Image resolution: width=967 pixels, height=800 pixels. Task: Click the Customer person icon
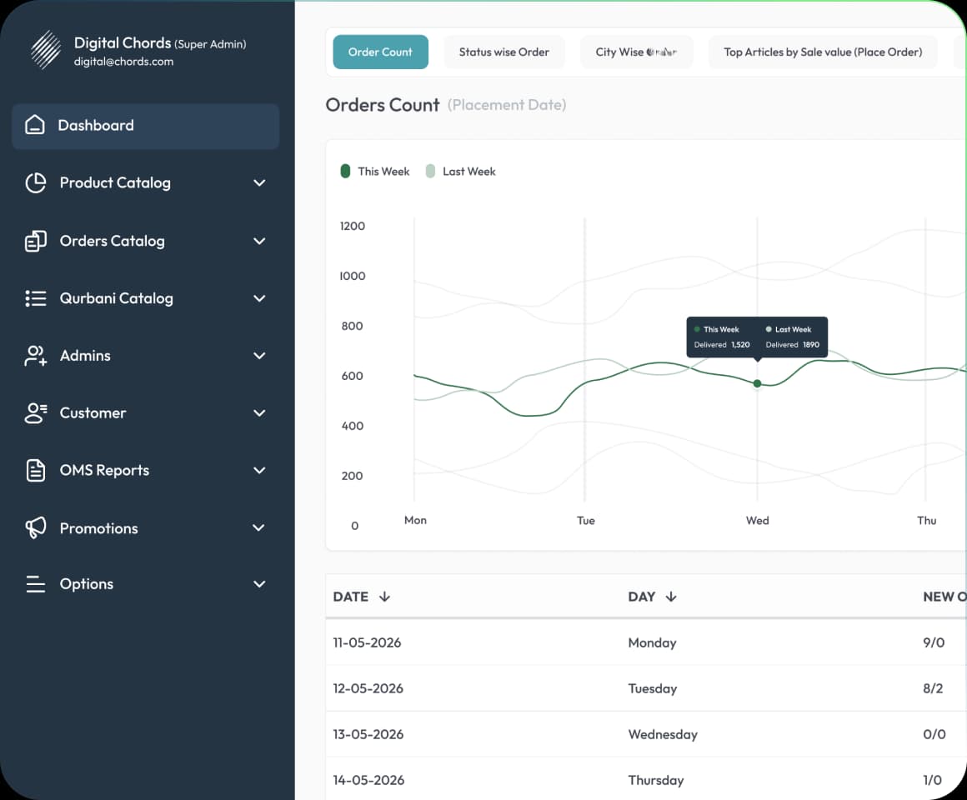point(36,413)
